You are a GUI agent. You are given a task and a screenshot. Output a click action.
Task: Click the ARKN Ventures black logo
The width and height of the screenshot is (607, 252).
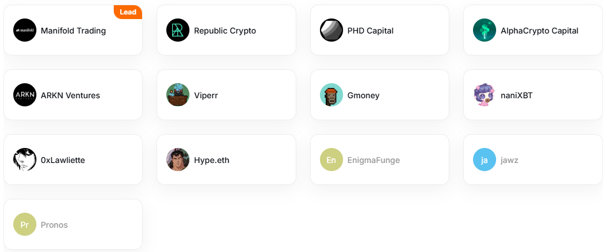(25, 95)
